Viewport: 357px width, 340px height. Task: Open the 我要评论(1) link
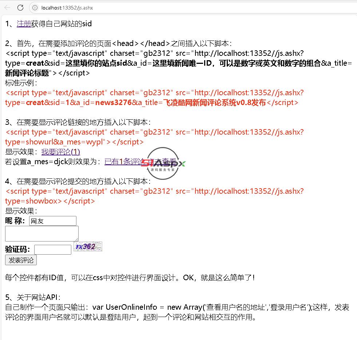60,152
